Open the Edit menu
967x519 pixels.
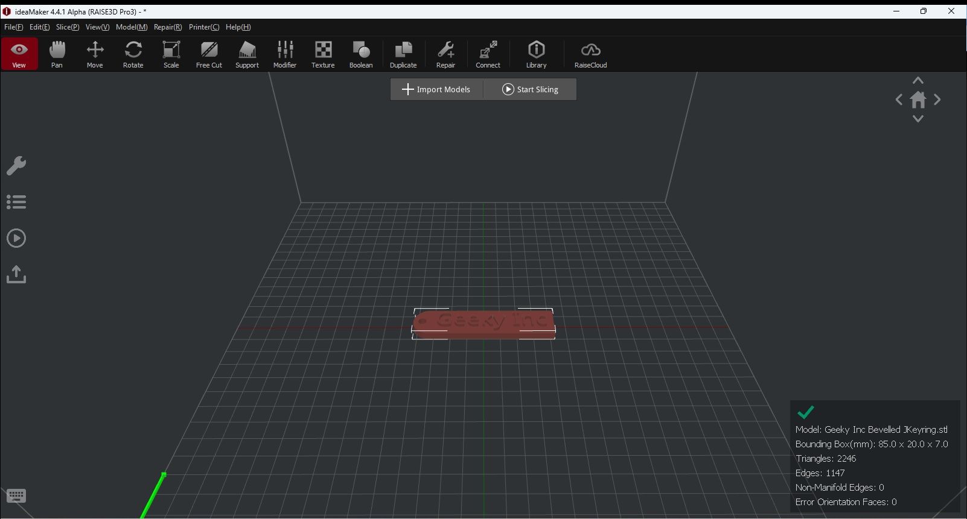pyautogui.click(x=39, y=27)
